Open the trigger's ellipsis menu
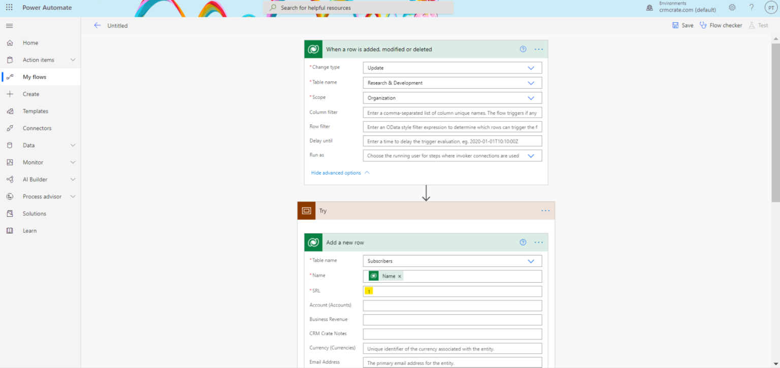 click(x=538, y=49)
